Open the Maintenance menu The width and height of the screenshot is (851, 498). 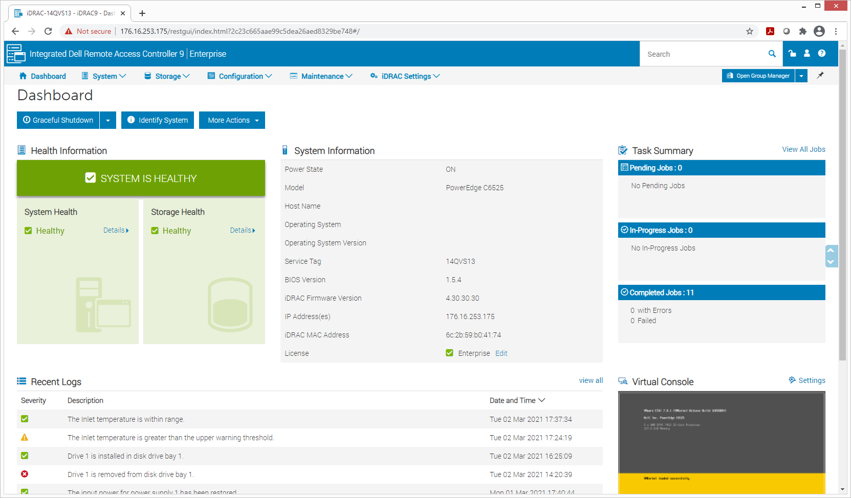click(x=321, y=76)
